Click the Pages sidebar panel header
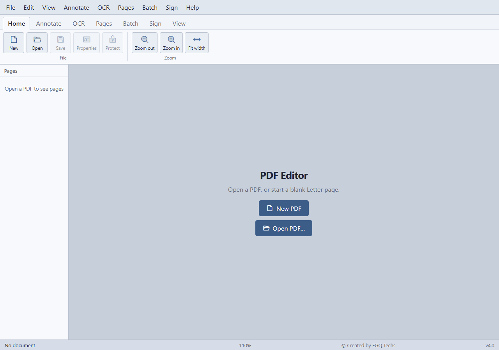The width and height of the screenshot is (499, 350). click(x=34, y=71)
